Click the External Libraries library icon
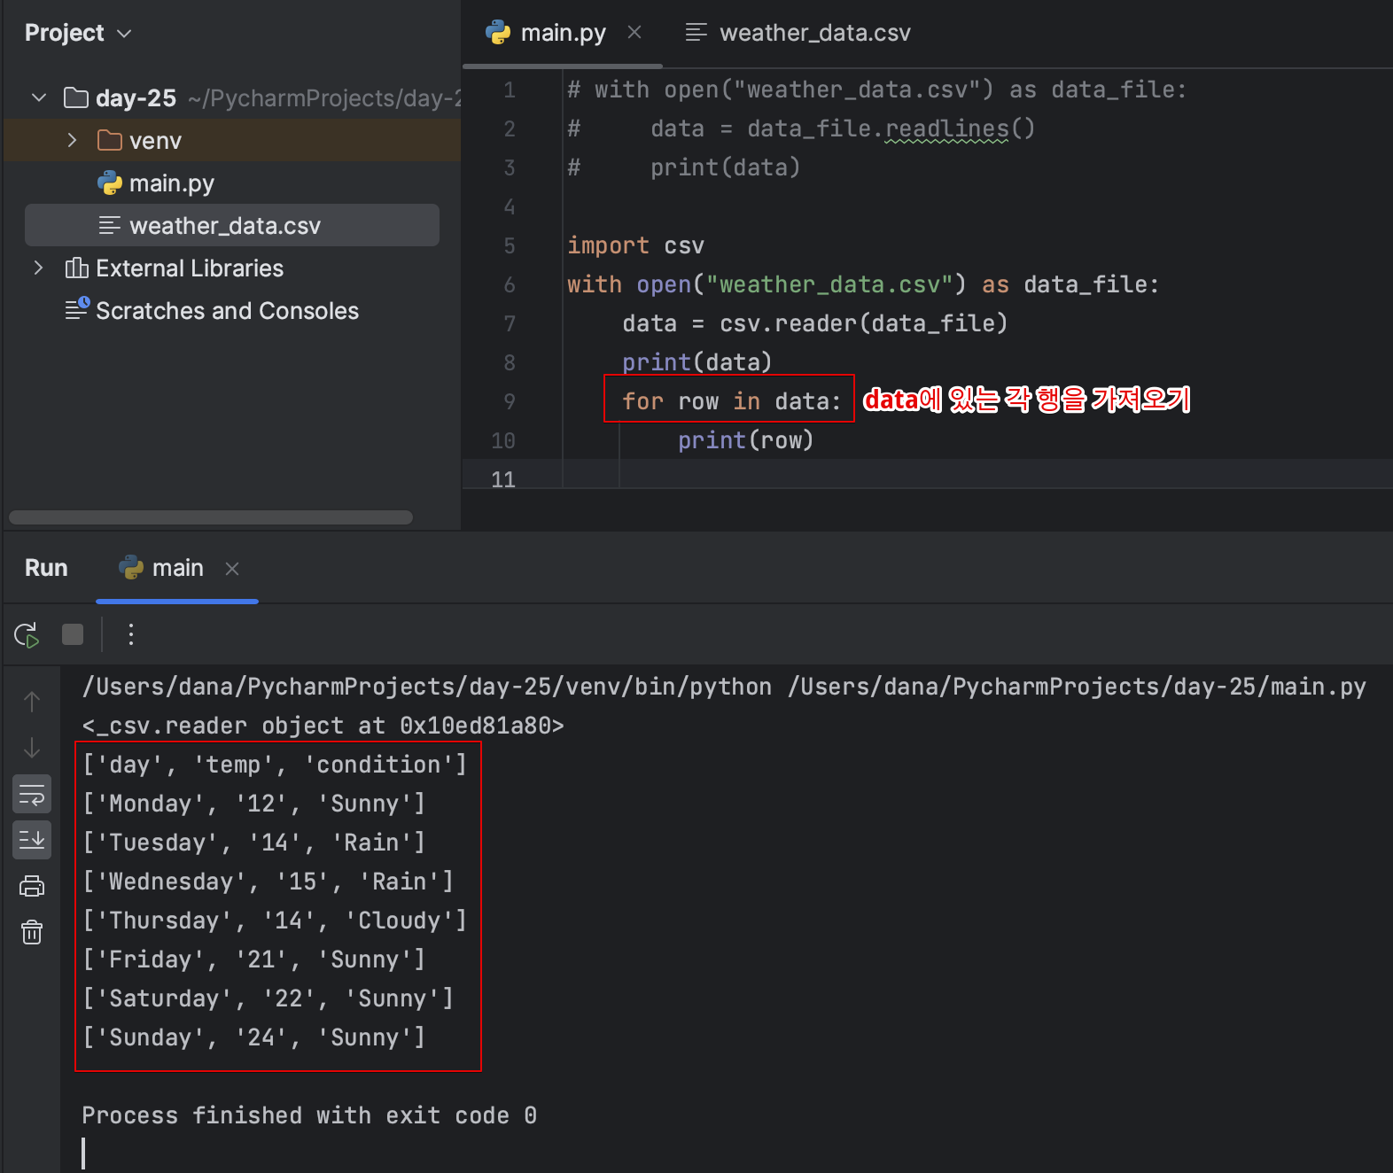The height and width of the screenshot is (1173, 1393). pyautogui.click(x=77, y=268)
